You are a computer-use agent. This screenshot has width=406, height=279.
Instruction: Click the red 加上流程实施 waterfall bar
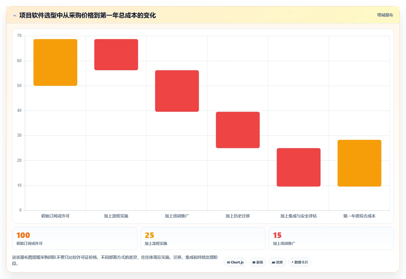(x=116, y=55)
